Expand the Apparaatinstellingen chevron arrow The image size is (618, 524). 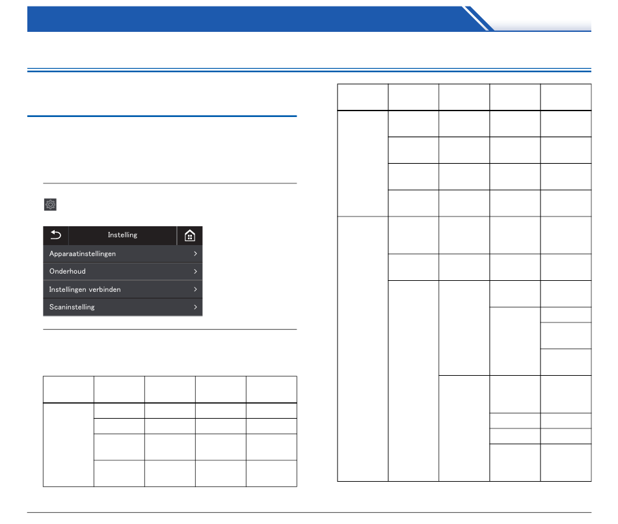(x=195, y=254)
